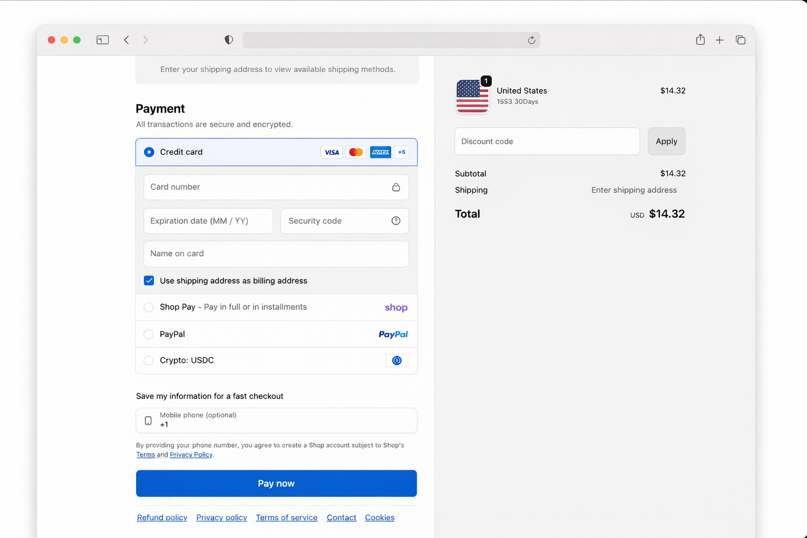
Task: Select the Credit card payment option
Action: [x=149, y=152]
